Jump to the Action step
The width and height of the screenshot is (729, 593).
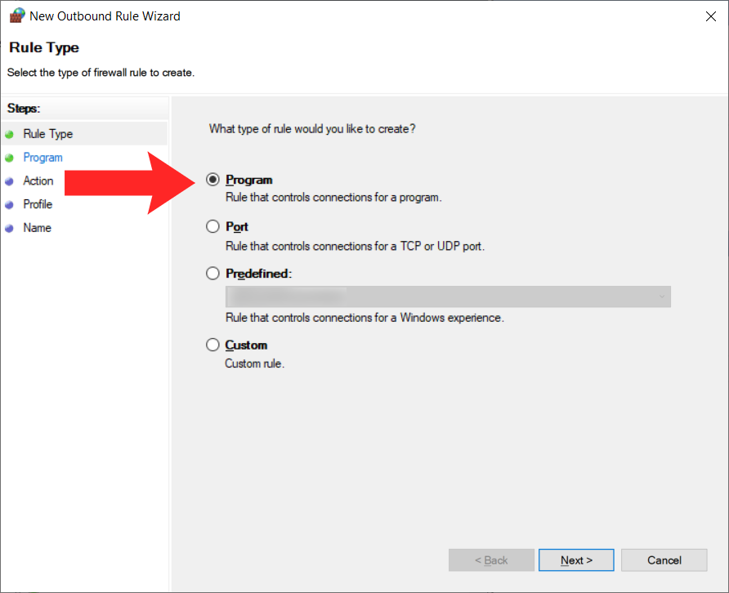(38, 181)
